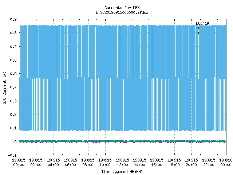
Task: Click the purple LCL41A legend line sample
Action: click(x=217, y=23)
